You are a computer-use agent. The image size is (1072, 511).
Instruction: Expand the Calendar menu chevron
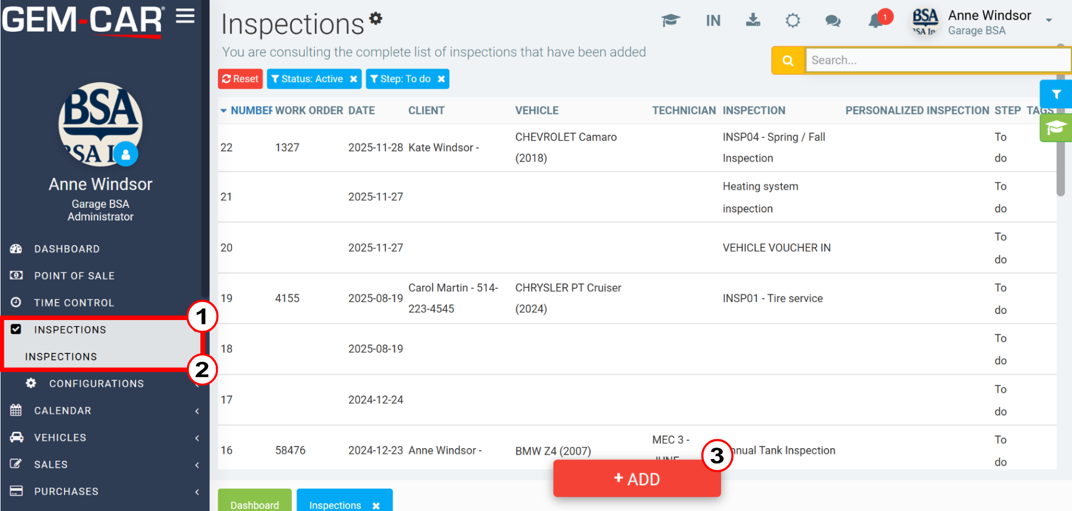(197, 411)
